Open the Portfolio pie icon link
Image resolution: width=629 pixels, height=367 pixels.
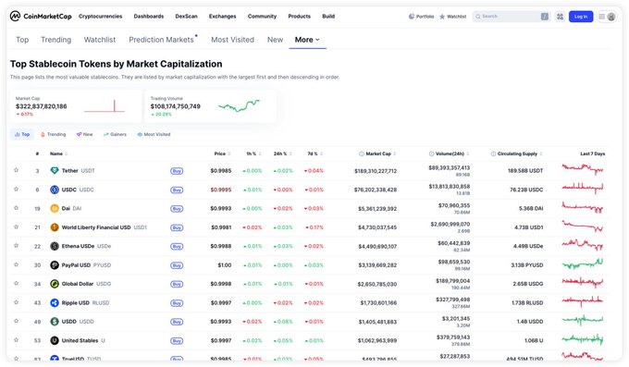tap(421, 17)
